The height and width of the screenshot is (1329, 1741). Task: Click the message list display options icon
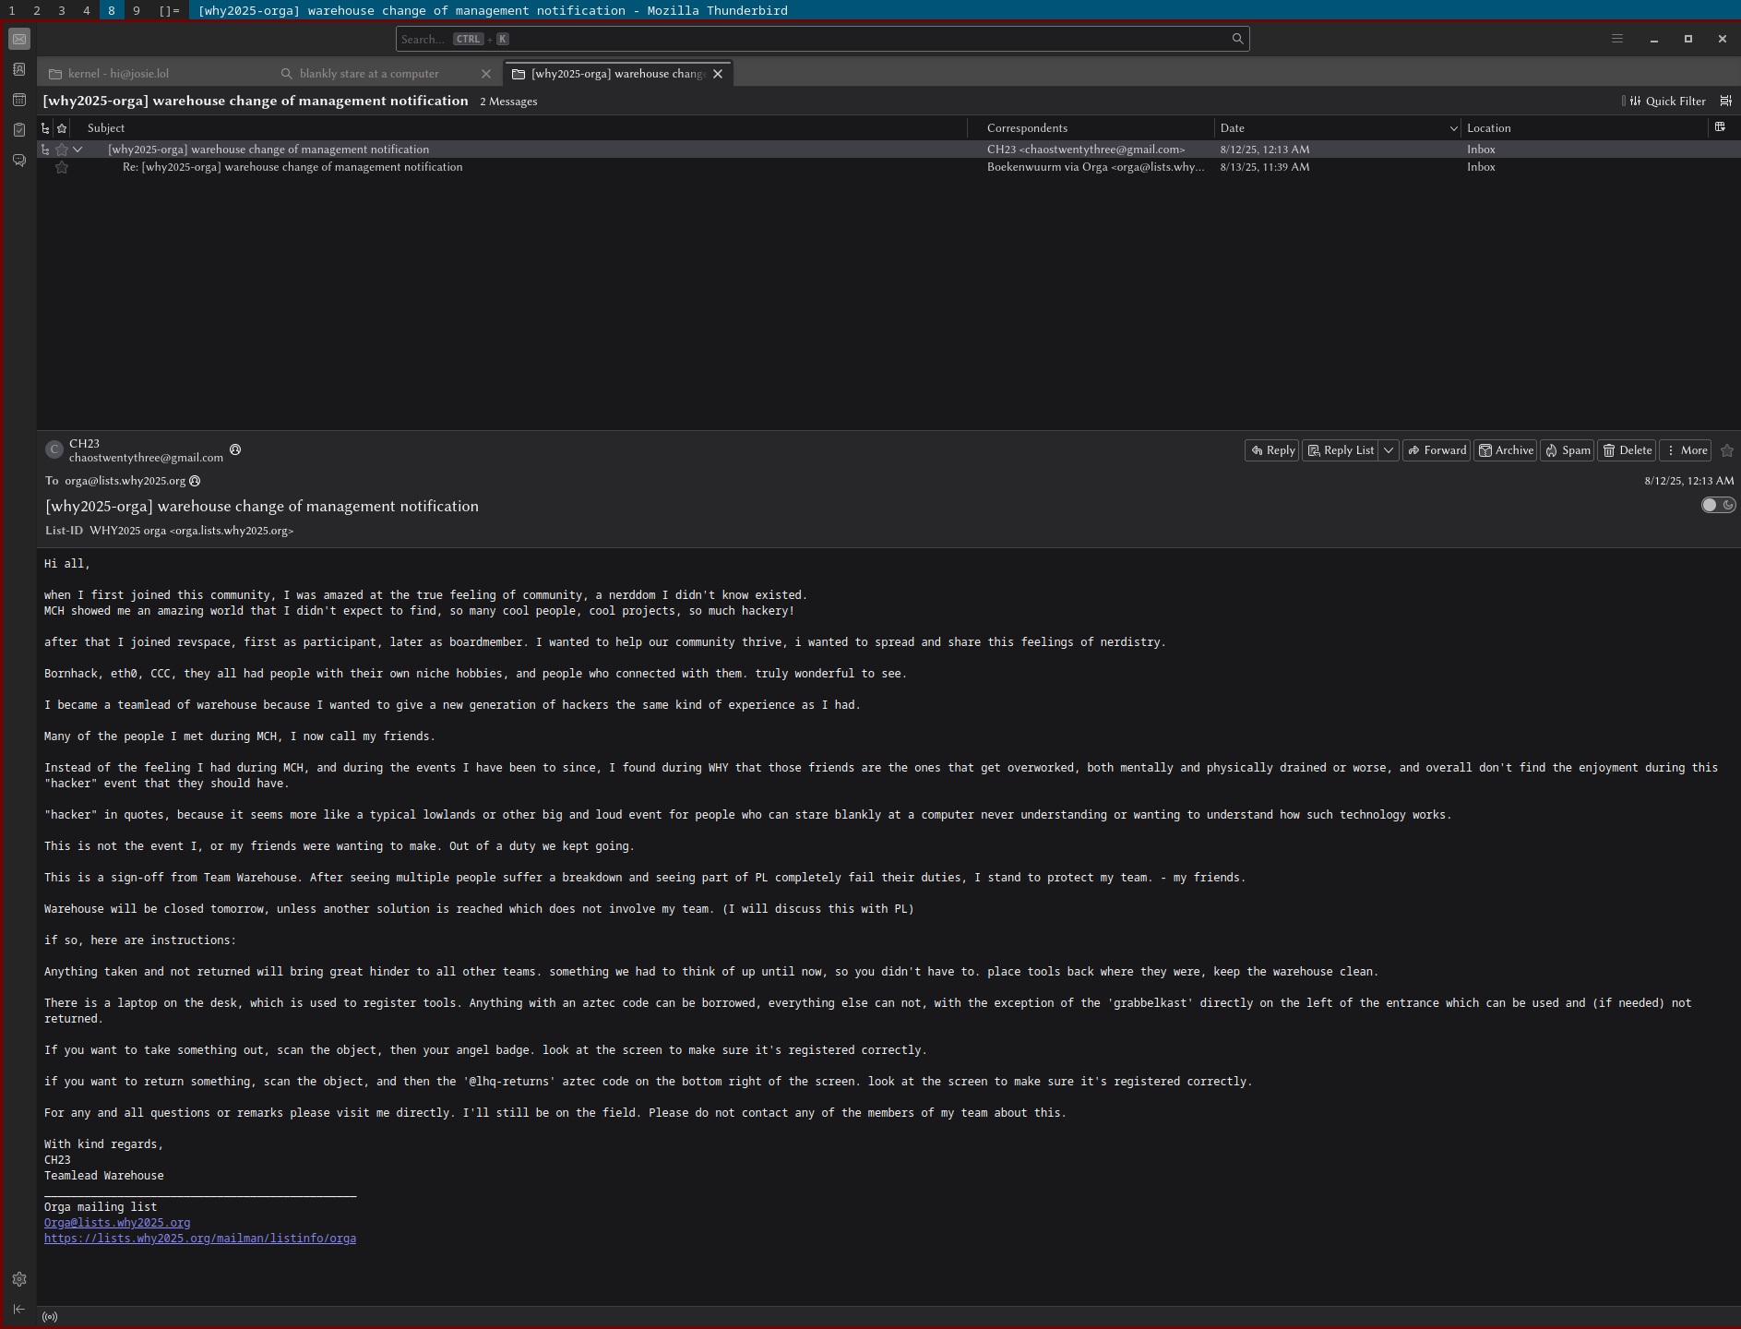pos(1725,101)
